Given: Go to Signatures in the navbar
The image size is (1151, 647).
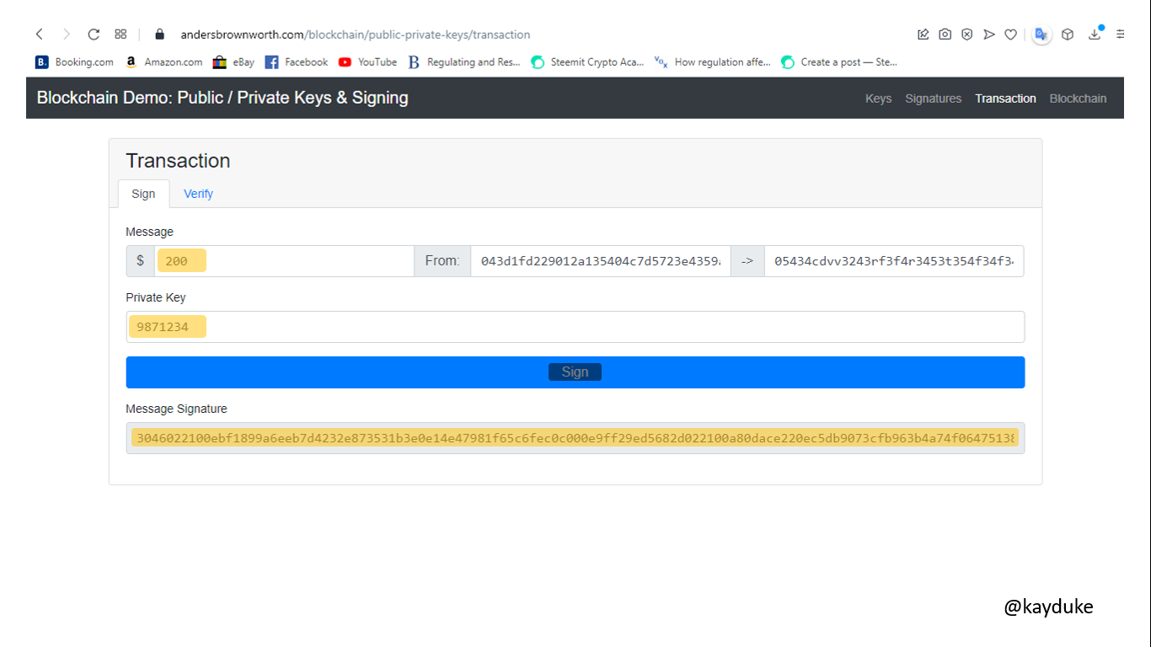Looking at the screenshot, I should [x=933, y=99].
